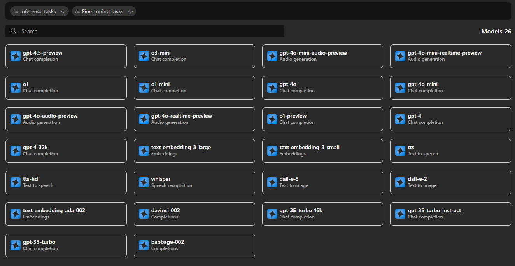Click the gpt-35-turbo-instruct model icon
Image resolution: width=515 pixels, height=266 pixels.
(x=400, y=214)
